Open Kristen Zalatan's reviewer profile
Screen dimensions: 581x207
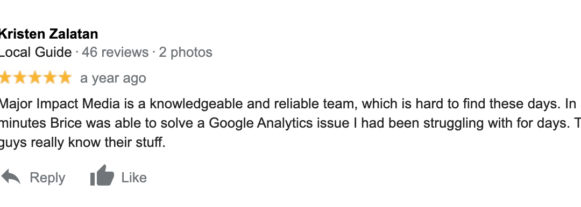[48, 34]
